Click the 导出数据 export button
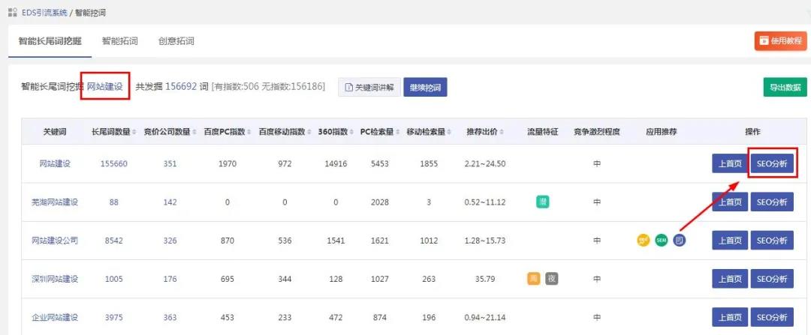The image size is (811, 335). (x=785, y=87)
